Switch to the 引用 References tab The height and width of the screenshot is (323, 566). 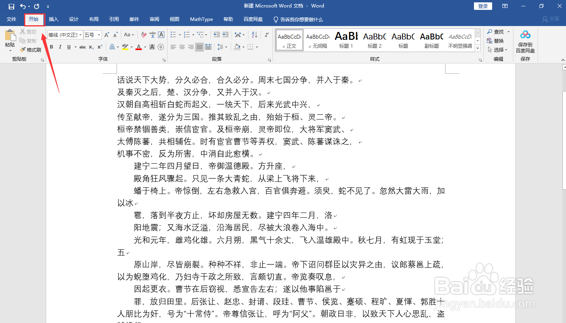pos(114,19)
